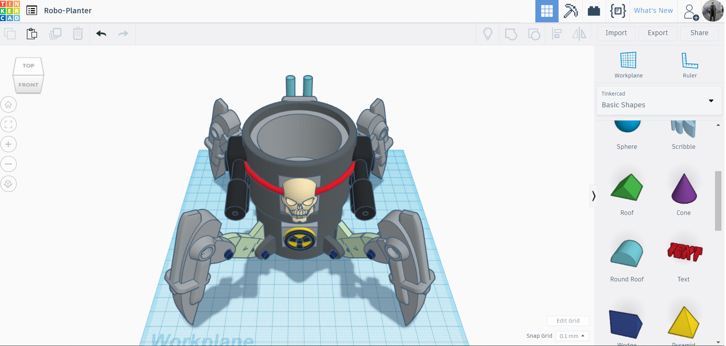Click the Import button
The image size is (726, 346).
pyautogui.click(x=616, y=33)
